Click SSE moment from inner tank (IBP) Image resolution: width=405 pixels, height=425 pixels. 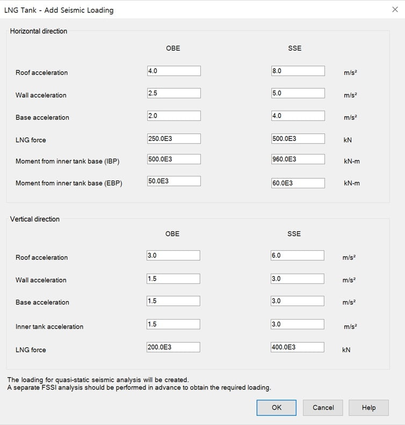[x=298, y=159]
